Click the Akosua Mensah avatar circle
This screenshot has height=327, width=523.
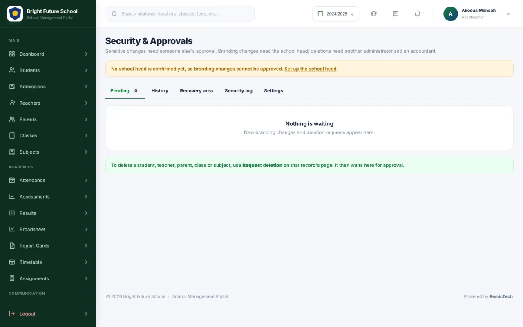pos(451,14)
